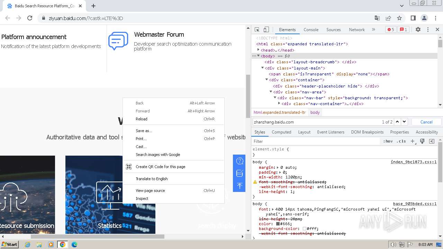The height and width of the screenshot is (249, 443).
Task: Toggle the computed styles sidebar icon
Action: (x=432, y=141)
